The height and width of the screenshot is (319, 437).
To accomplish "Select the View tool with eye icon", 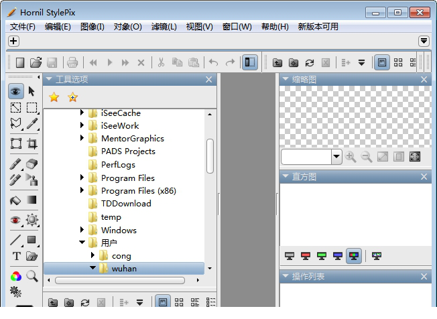I will pyautogui.click(x=15, y=91).
